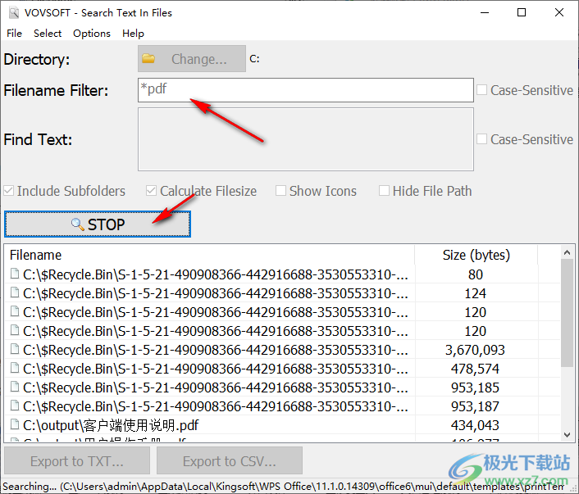The width and height of the screenshot is (579, 494).
Task: Open the Options menu
Action: click(x=92, y=34)
